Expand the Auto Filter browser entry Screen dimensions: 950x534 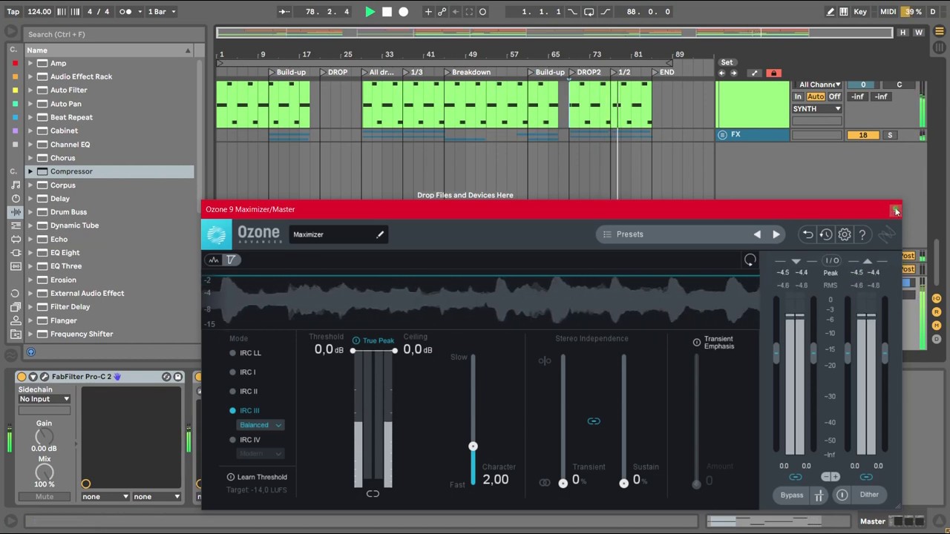click(x=30, y=90)
